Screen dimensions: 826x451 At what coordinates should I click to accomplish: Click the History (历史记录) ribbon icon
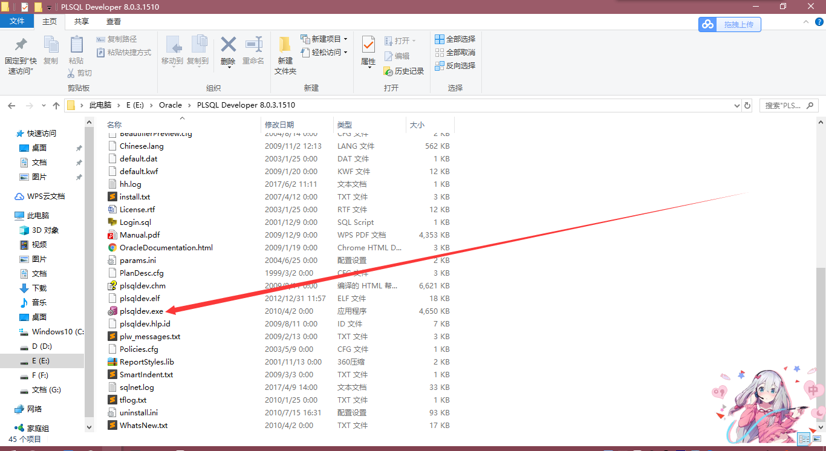click(x=404, y=71)
